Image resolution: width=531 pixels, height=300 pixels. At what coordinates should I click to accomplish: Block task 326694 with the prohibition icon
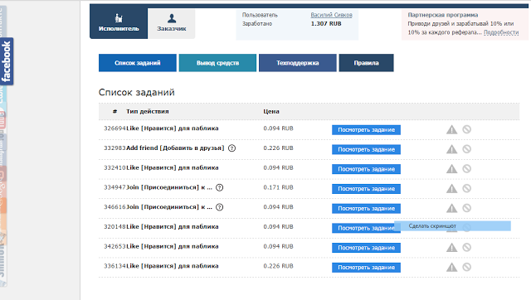(x=466, y=129)
